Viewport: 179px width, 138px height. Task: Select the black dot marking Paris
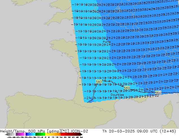click(107, 39)
